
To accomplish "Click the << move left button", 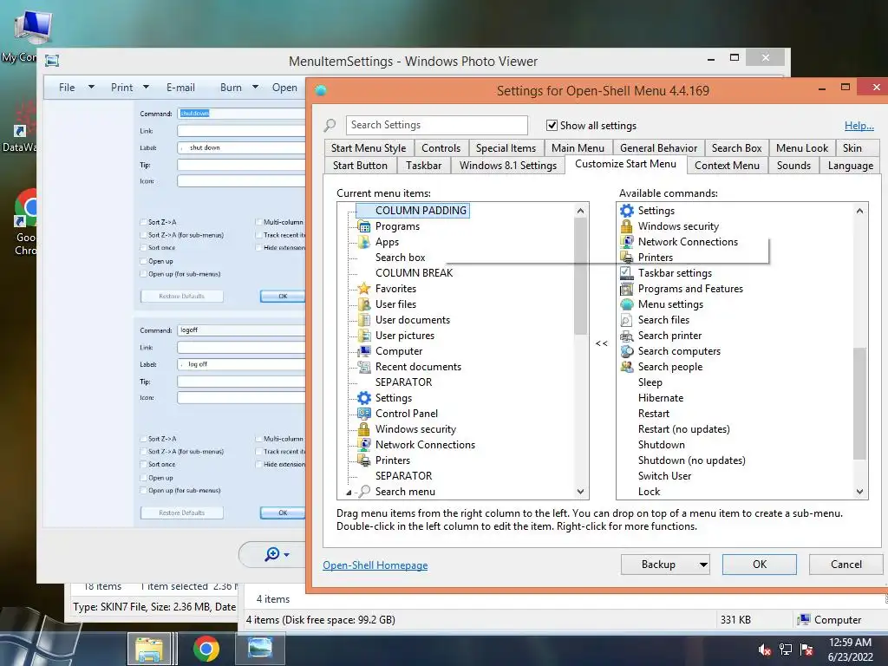I will point(602,343).
